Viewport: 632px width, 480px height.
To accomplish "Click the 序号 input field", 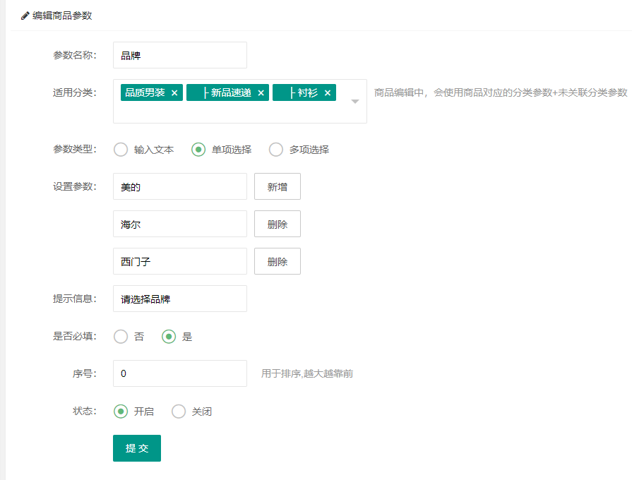I will point(180,373).
